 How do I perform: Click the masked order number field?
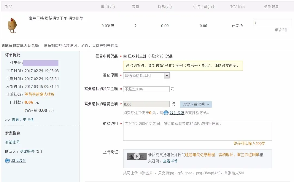(41, 63)
